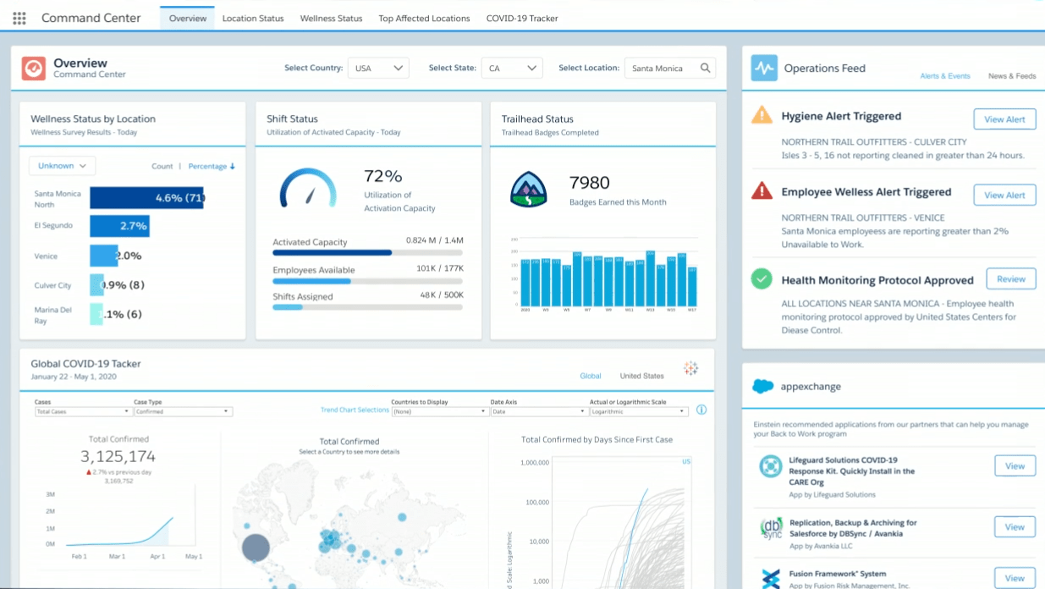
Task: Switch to the Location Status tab
Action: (253, 18)
